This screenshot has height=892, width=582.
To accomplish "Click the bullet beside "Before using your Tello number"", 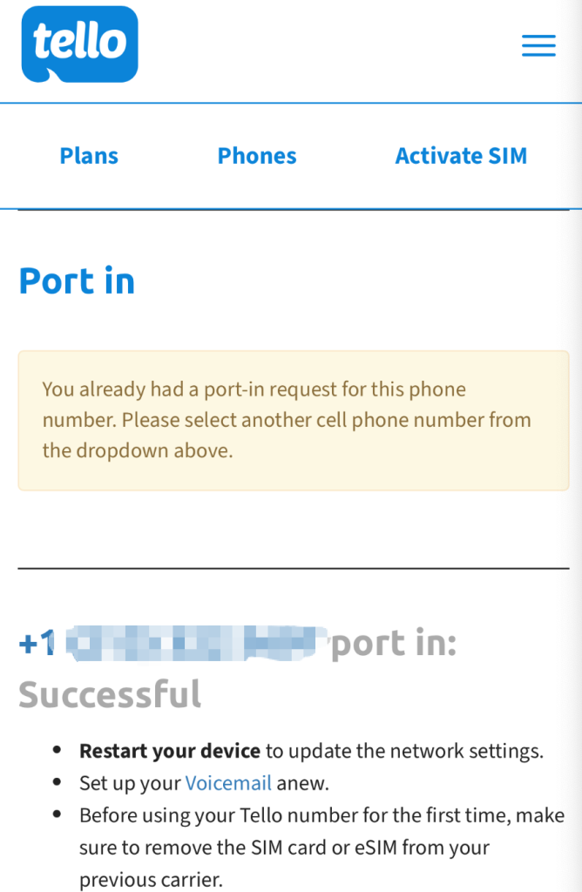I will (57, 815).
